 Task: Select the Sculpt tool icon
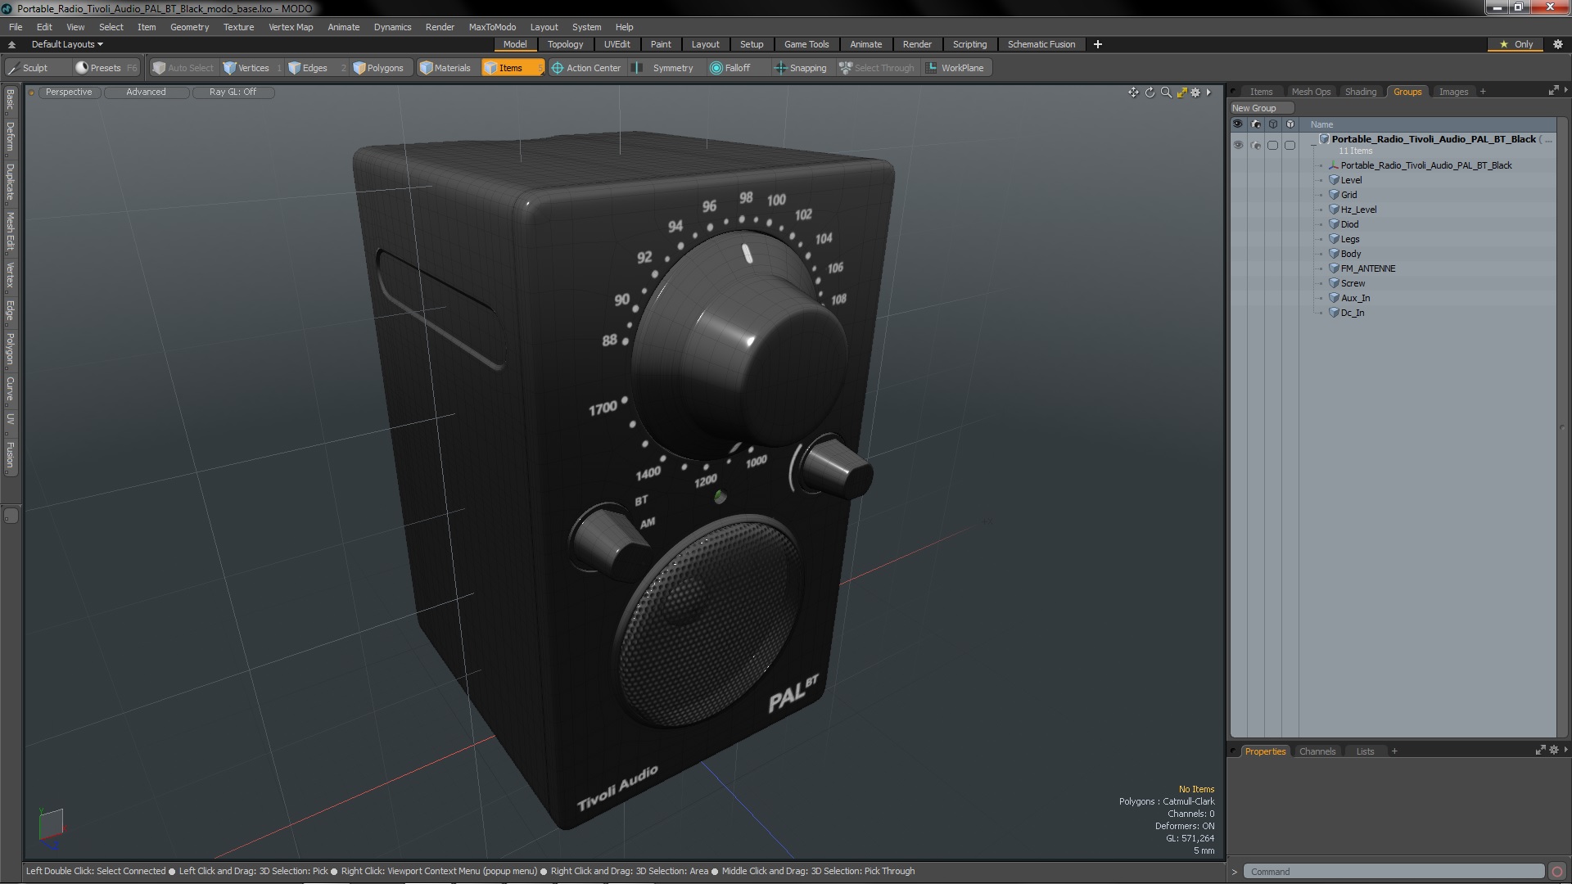(14, 68)
